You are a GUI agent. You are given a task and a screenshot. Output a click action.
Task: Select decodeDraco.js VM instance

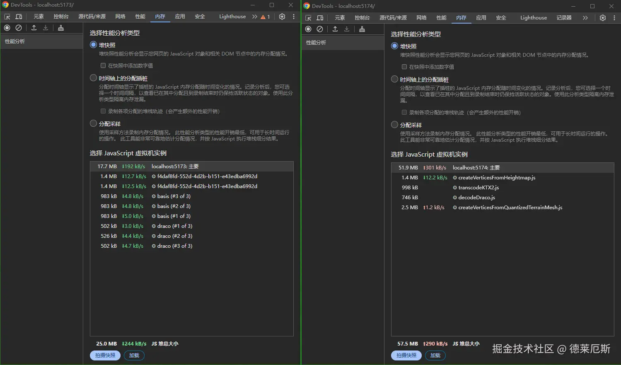(x=503, y=198)
